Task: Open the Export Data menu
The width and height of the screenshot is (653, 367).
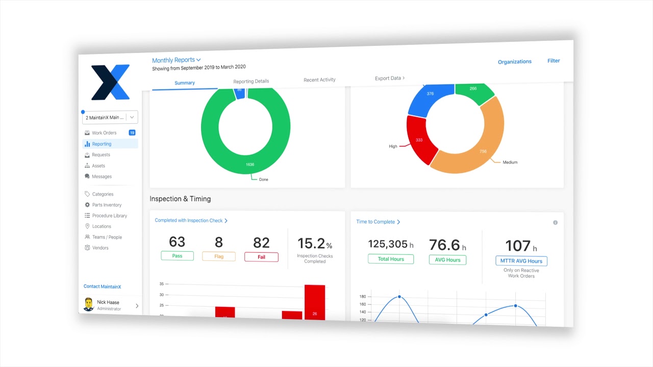Action: coord(389,78)
